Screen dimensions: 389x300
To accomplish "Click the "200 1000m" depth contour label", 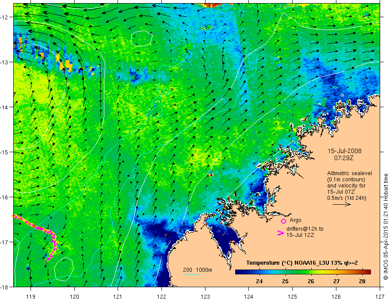I will pos(198,270).
